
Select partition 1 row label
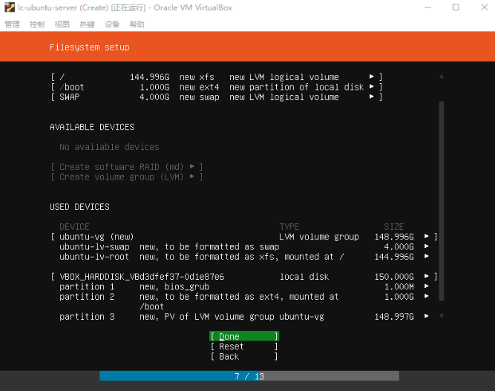[x=87, y=286]
